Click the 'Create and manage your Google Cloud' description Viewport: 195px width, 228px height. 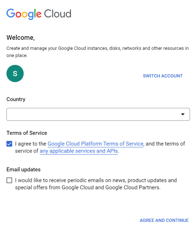(97, 52)
